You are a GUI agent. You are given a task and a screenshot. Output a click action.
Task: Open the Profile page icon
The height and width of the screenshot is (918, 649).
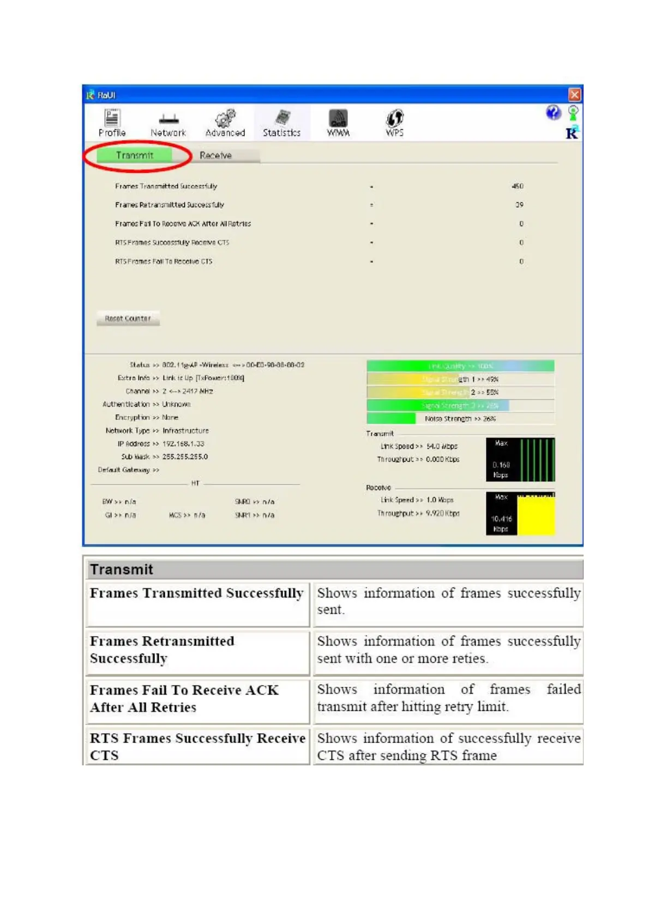tap(112, 123)
